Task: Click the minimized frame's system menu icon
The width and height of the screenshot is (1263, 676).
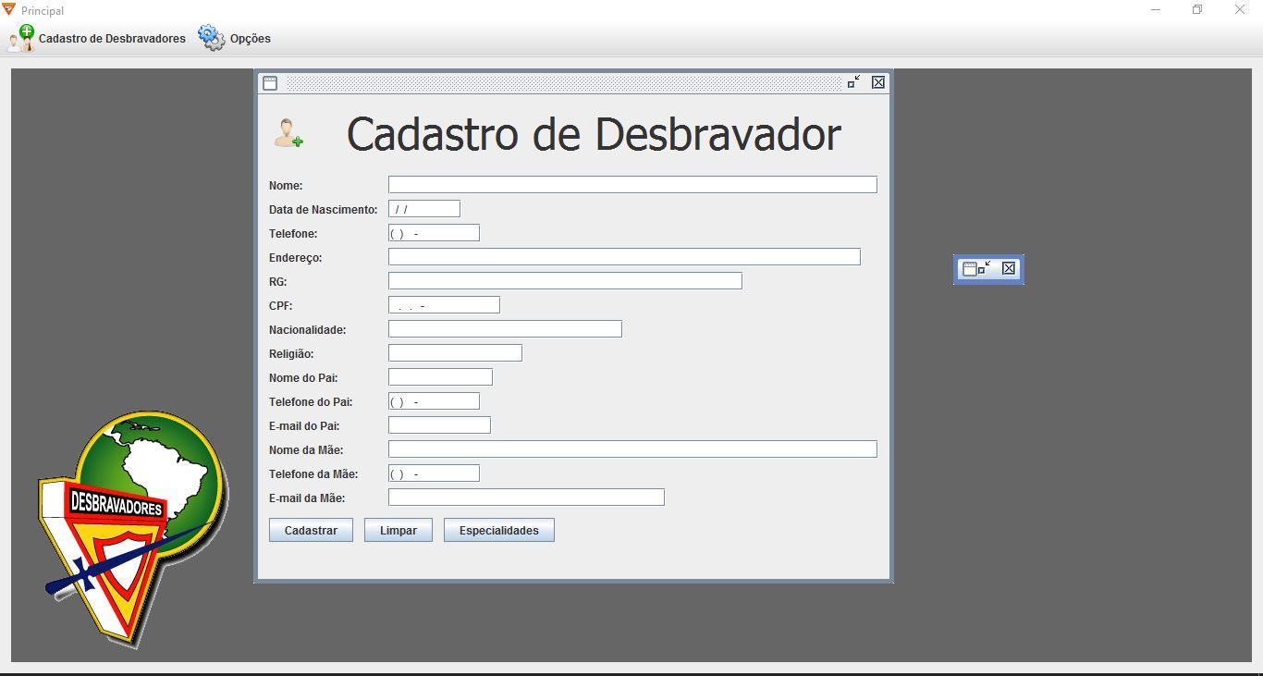Action: tap(970, 269)
